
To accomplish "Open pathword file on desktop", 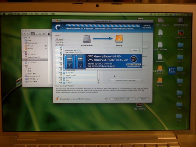I will click(x=160, y=57).
